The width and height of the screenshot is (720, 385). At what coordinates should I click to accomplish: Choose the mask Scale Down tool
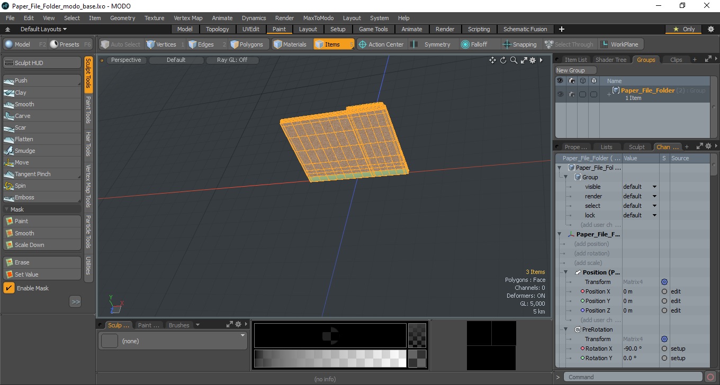pos(42,245)
